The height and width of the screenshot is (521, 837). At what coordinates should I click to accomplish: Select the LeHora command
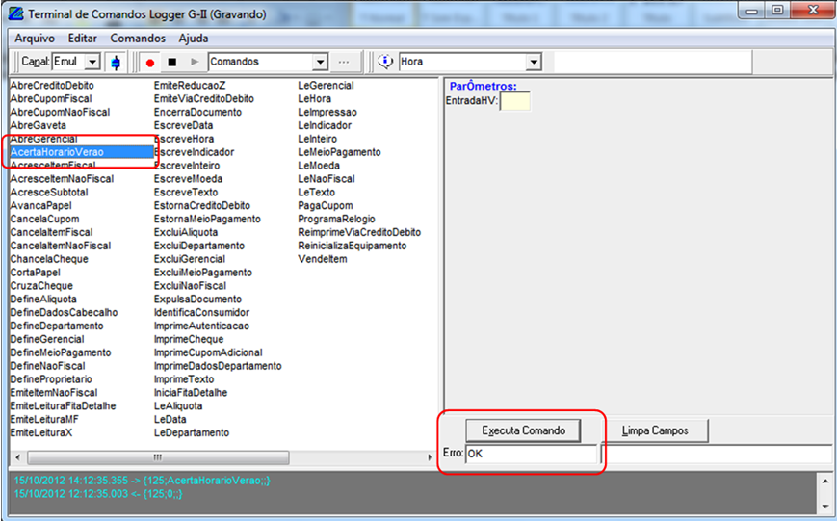point(315,98)
